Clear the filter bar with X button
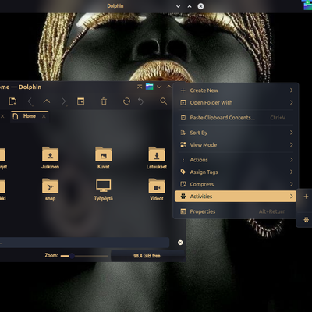The width and height of the screenshot is (312, 312). pos(180,243)
